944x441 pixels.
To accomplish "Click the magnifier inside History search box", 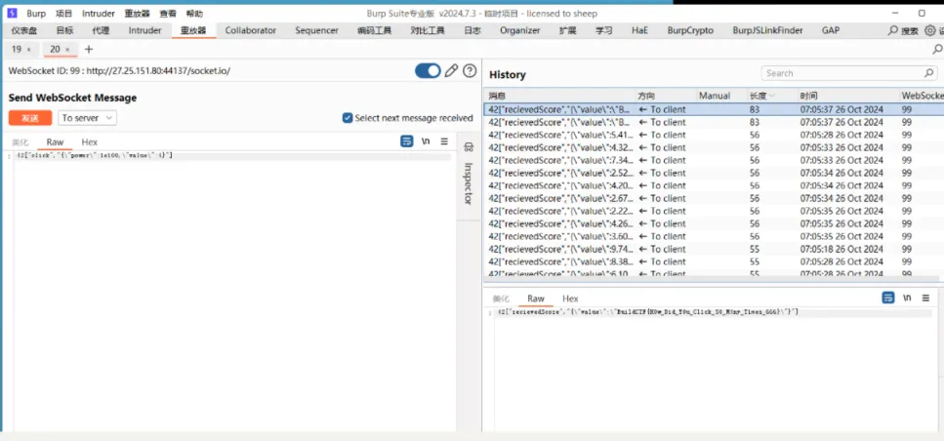I will (929, 73).
